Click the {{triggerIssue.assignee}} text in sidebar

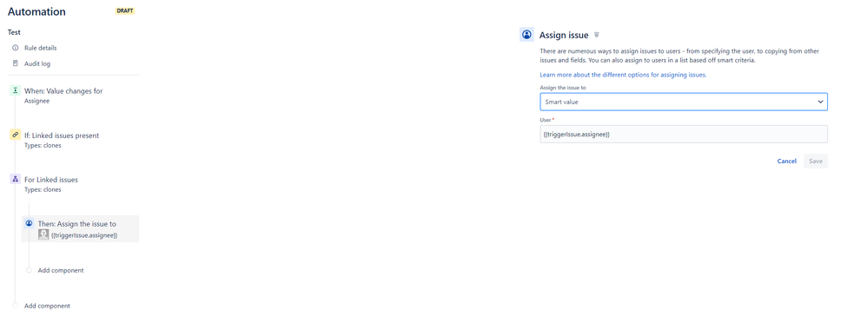[x=84, y=235]
